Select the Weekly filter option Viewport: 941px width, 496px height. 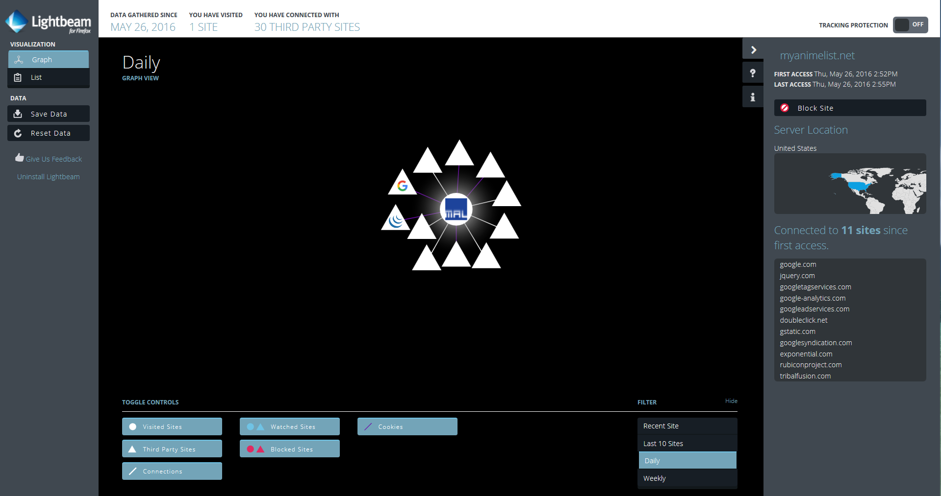click(687, 478)
